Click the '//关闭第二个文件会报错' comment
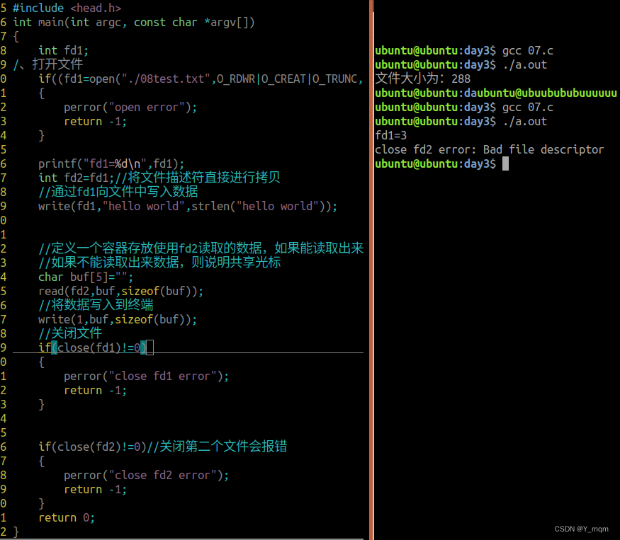The width and height of the screenshot is (620, 540). [x=217, y=447]
